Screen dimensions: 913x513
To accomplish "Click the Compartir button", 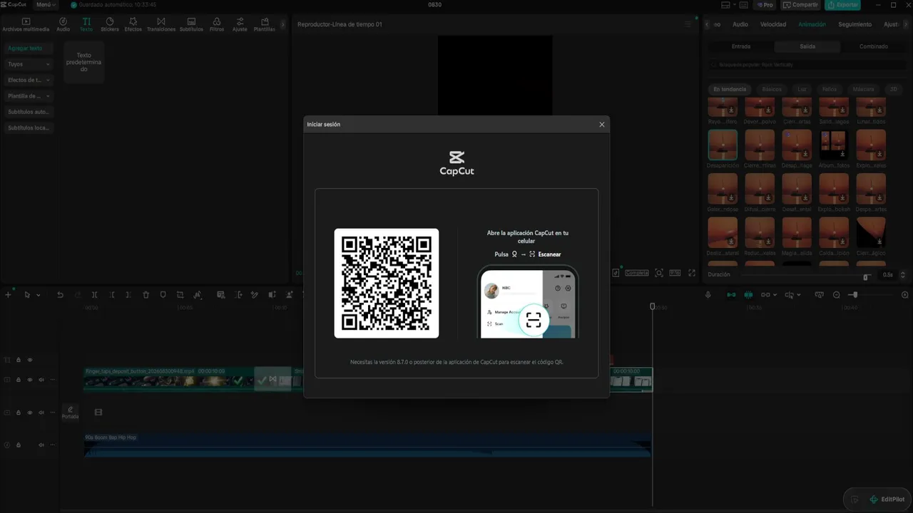I will point(800,5).
